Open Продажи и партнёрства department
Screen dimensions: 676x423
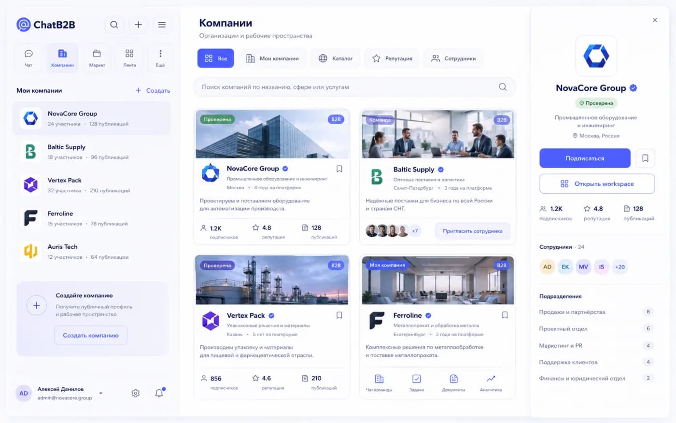tap(597, 312)
